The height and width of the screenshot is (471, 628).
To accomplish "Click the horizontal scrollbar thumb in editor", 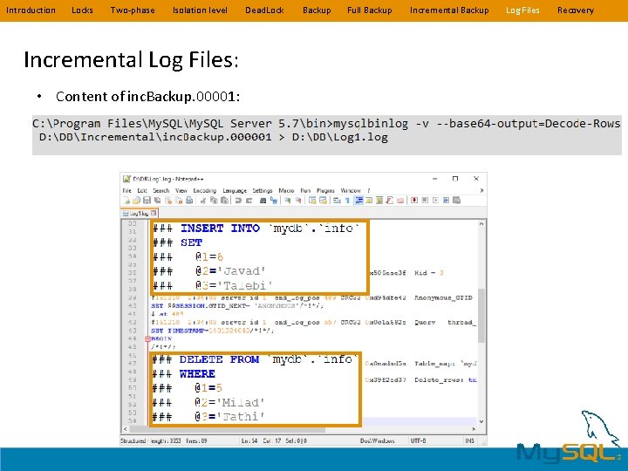I will pos(228,429).
